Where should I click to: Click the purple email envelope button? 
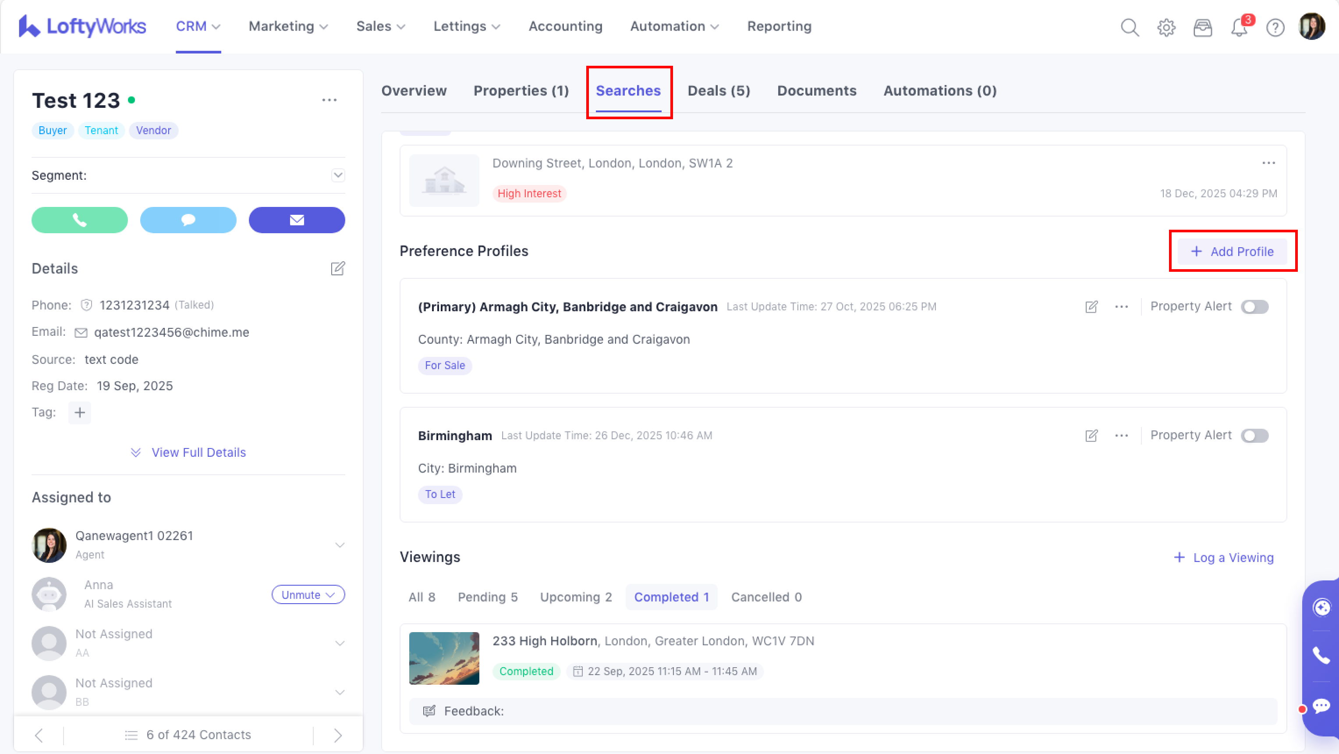click(x=297, y=220)
